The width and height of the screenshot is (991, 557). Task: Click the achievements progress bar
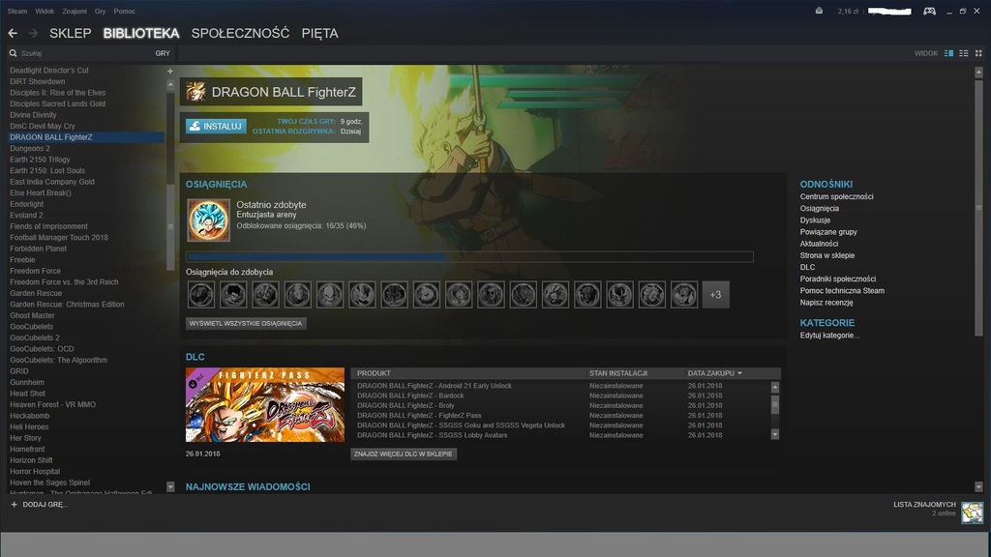469,257
